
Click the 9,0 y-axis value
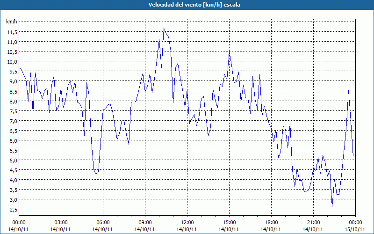pyautogui.click(x=13, y=81)
